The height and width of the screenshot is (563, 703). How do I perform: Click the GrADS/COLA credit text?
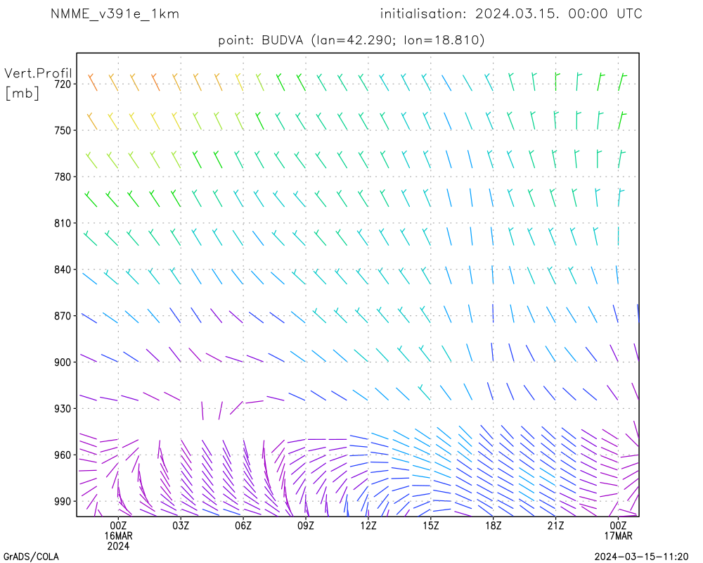click(31, 557)
